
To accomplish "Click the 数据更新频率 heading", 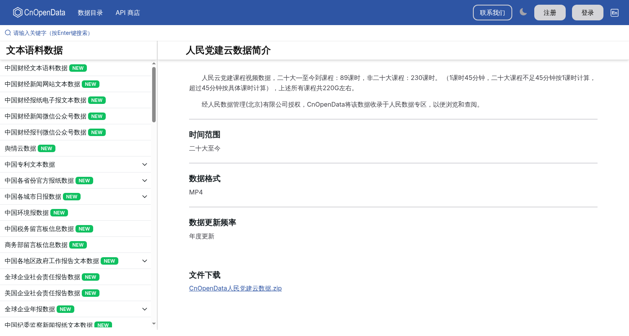I will tap(212, 222).
